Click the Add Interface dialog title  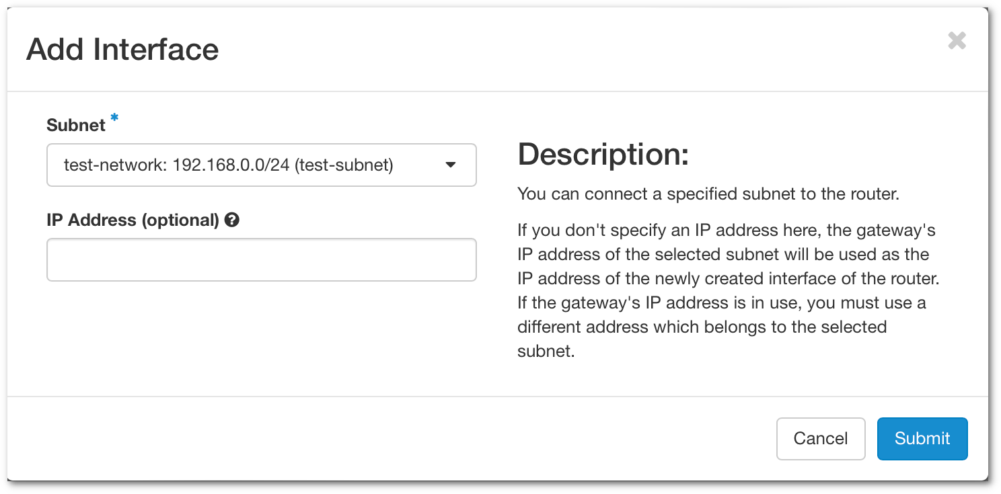(x=122, y=50)
